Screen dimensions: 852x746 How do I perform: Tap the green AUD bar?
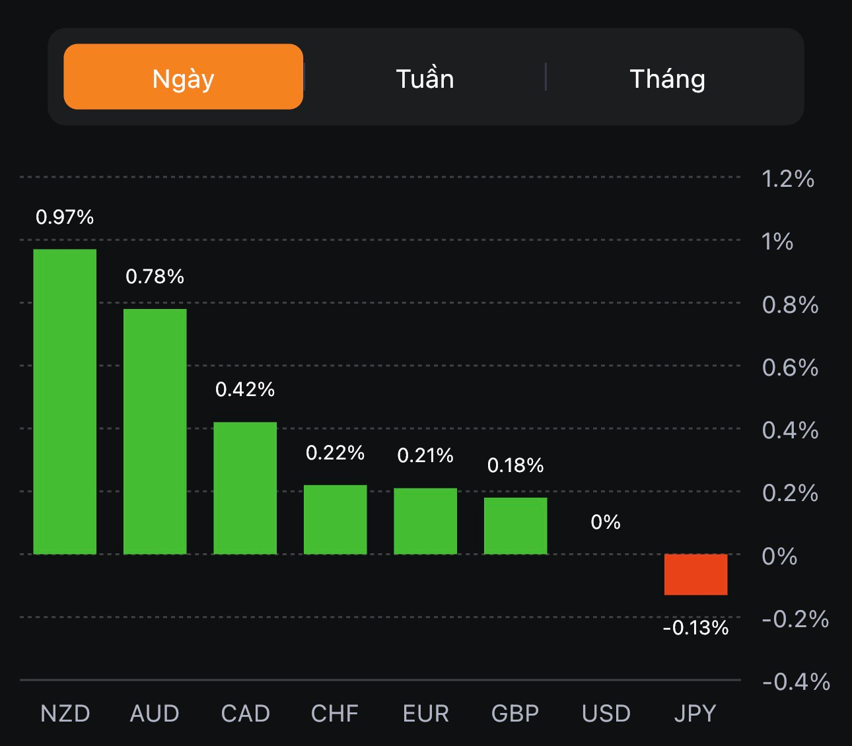coord(155,431)
